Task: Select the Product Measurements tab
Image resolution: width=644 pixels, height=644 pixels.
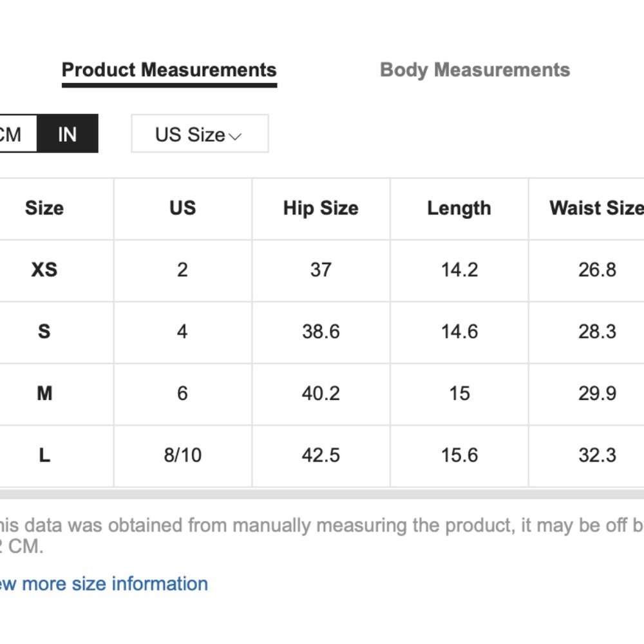Action: 169,70
